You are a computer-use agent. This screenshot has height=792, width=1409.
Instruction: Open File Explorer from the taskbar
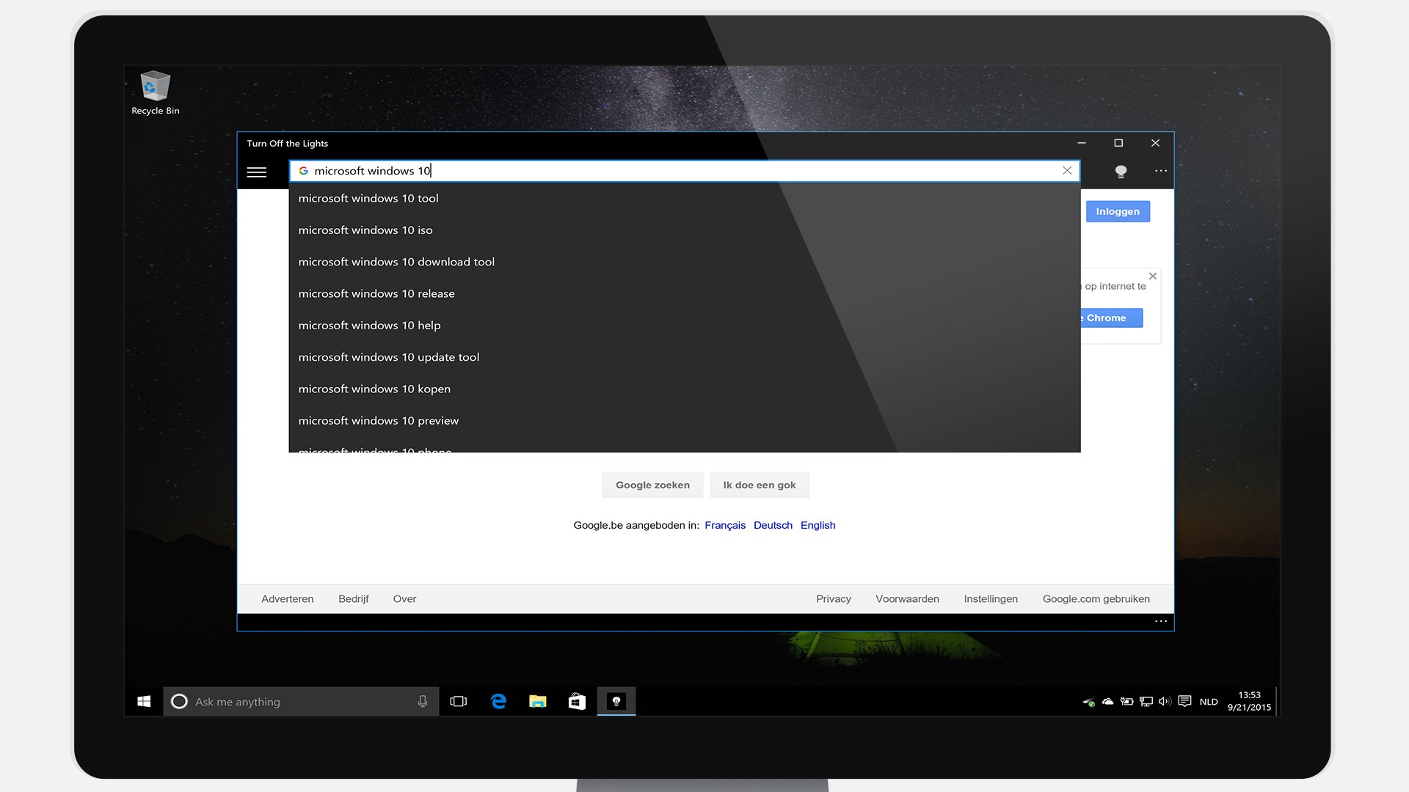(537, 702)
